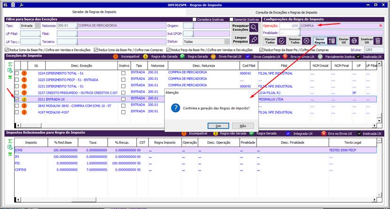Open UF Terc. lookup field
Image resolution: width=390 pixels, height=209 pixels.
point(31,41)
